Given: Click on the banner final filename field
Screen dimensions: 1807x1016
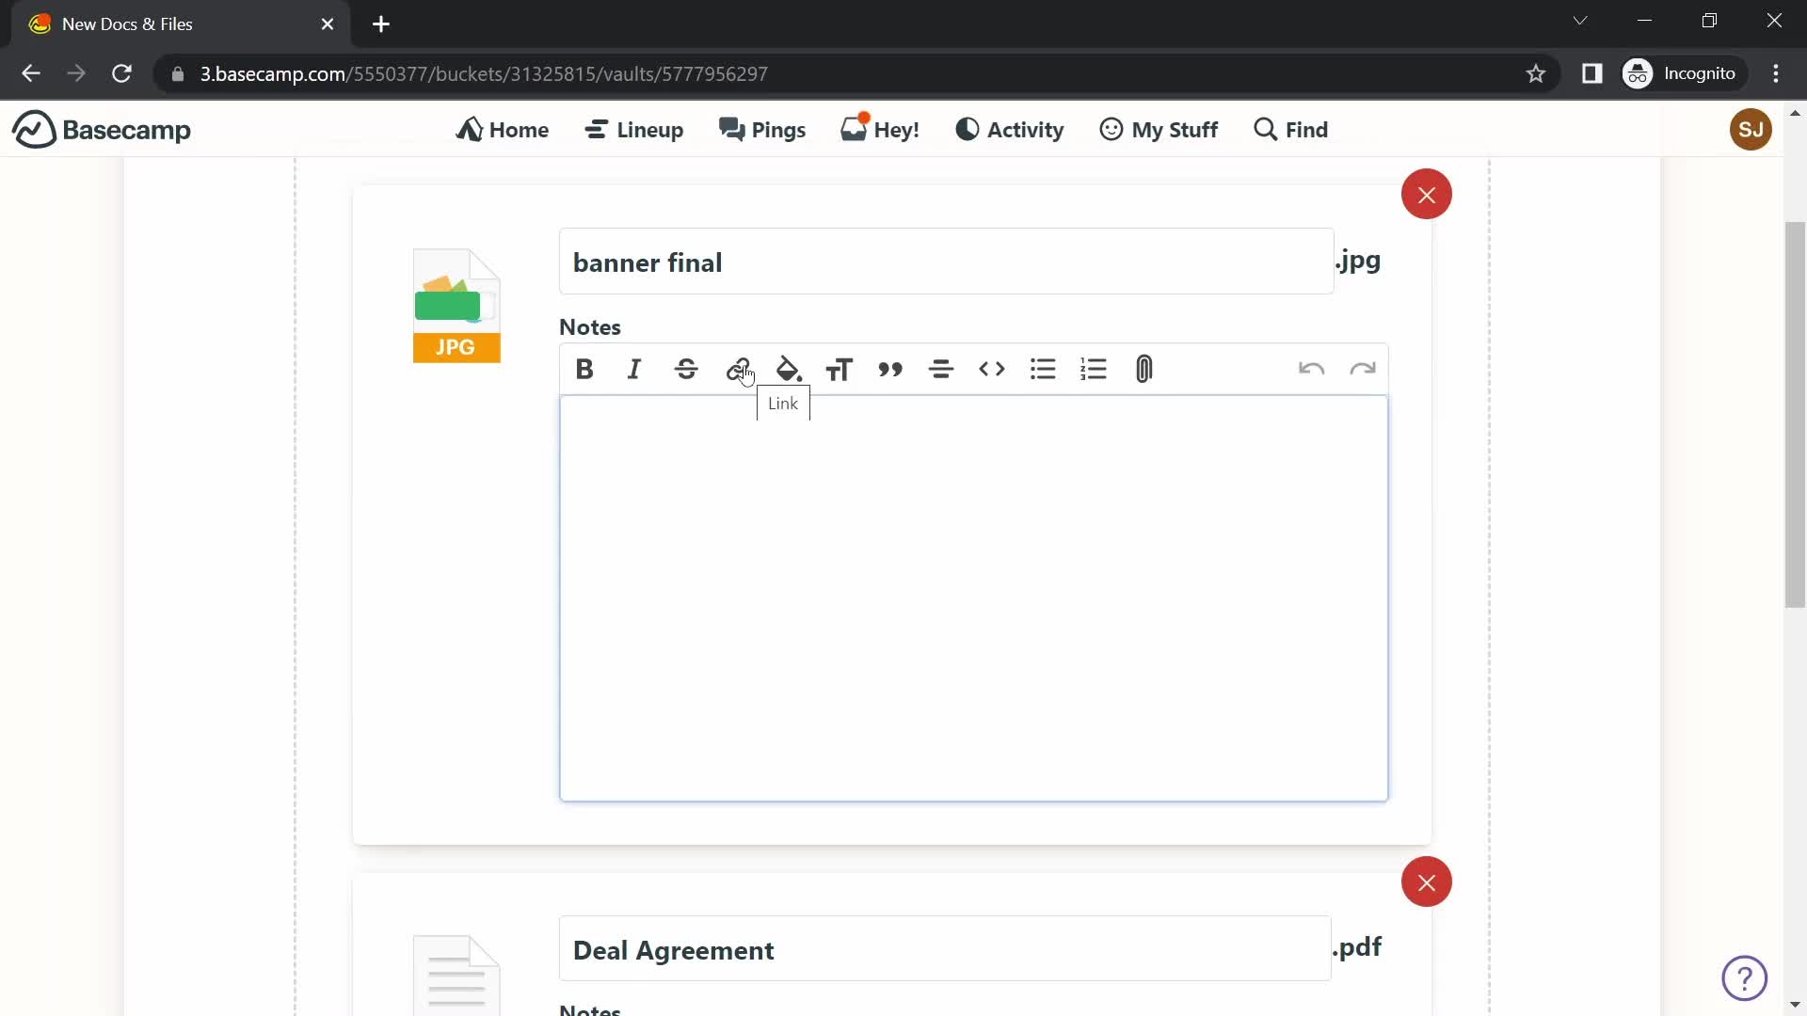Looking at the screenshot, I should click(946, 261).
